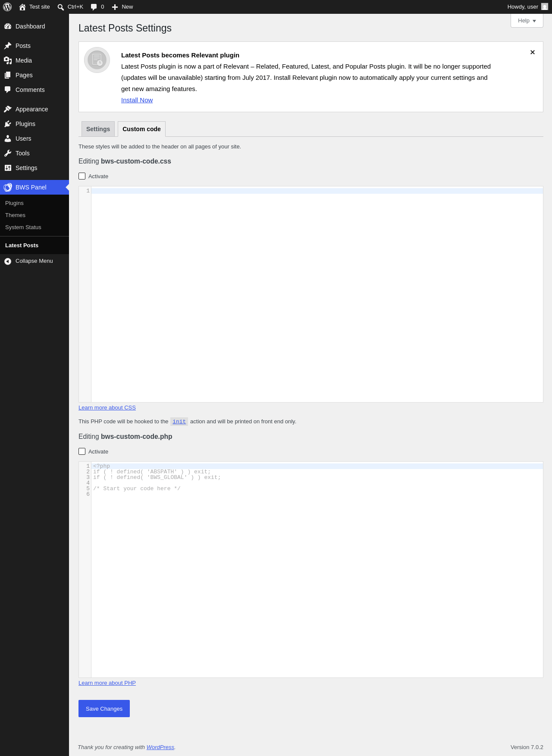Click the BWS Panel logo icon
The width and height of the screenshot is (552, 756).
click(x=8, y=187)
